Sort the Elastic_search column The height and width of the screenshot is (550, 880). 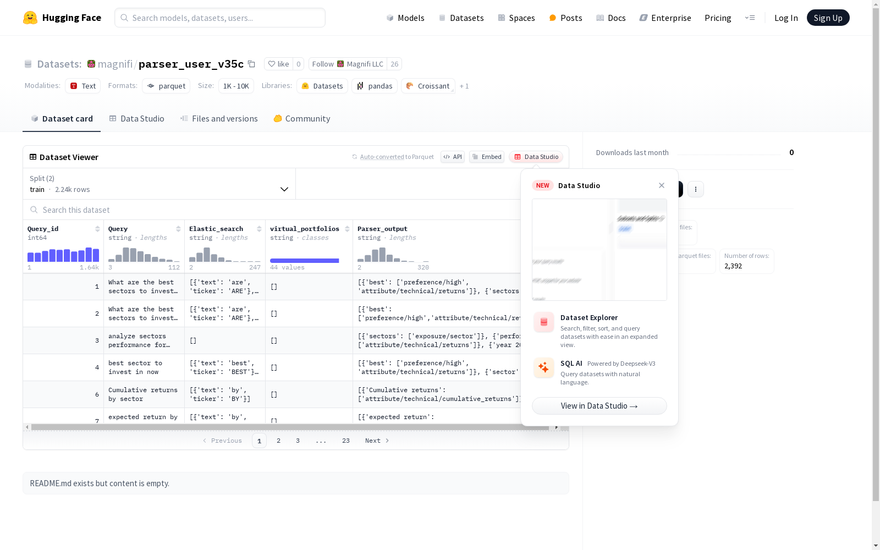tap(259, 229)
